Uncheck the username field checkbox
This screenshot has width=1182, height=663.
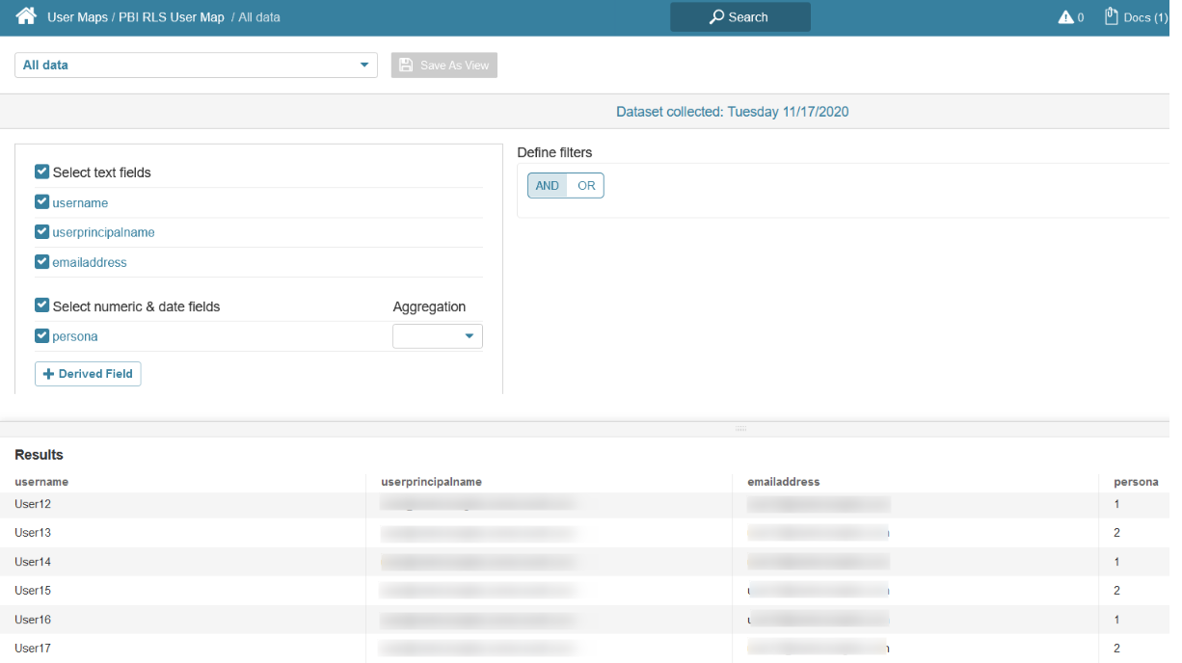[41, 202]
